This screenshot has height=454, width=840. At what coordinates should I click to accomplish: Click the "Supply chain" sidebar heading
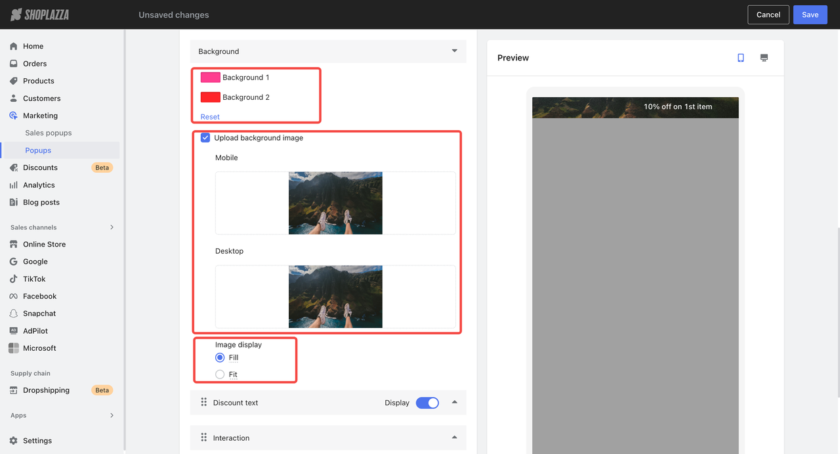pyautogui.click(x=30, y=373)
